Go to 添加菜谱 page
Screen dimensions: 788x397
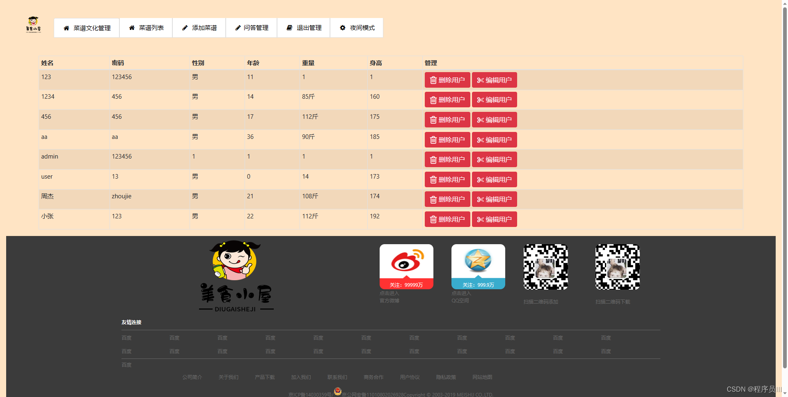(199, 28)
